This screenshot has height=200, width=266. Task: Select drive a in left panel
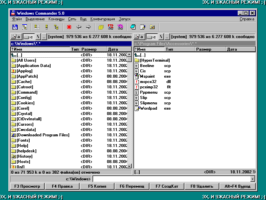pos(16,37)
